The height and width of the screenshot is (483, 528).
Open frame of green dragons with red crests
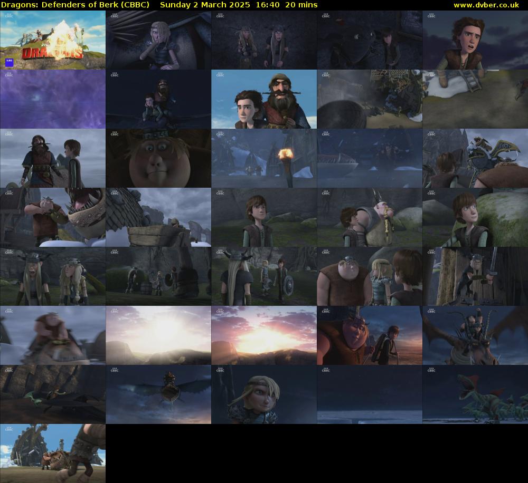[x=476, y=394]
